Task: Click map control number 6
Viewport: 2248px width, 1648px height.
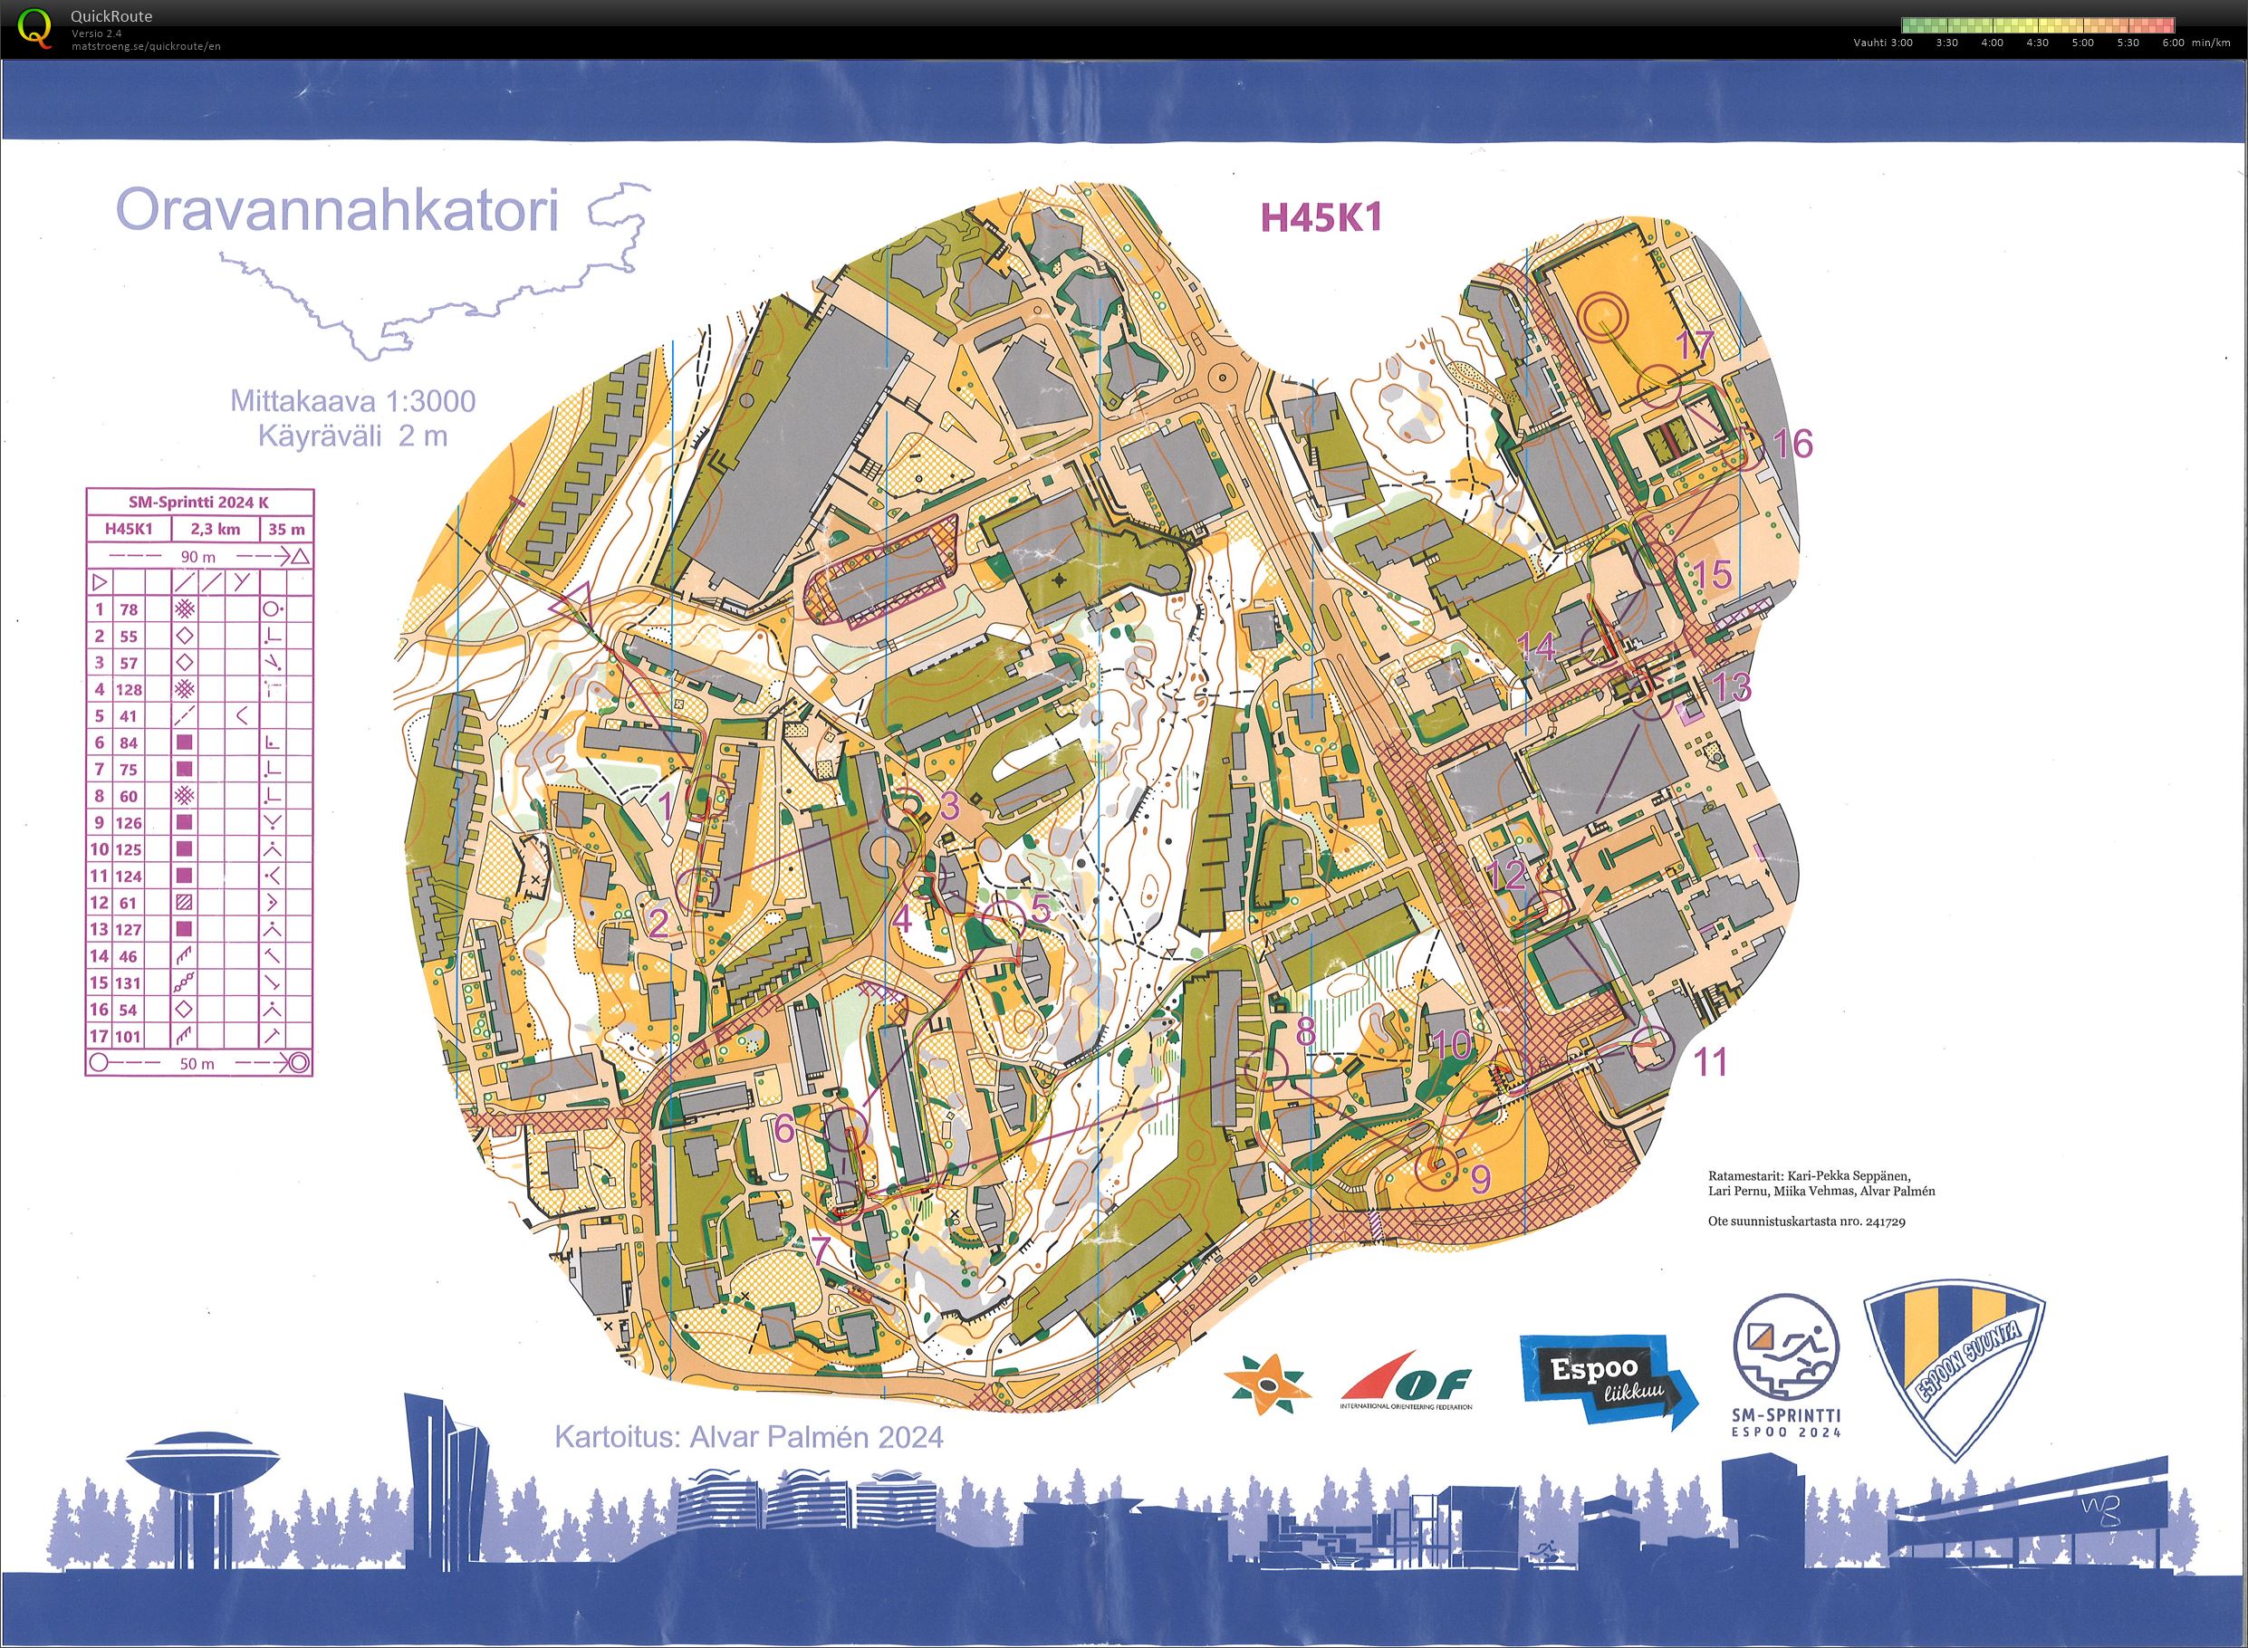Action: [784, 1128]
